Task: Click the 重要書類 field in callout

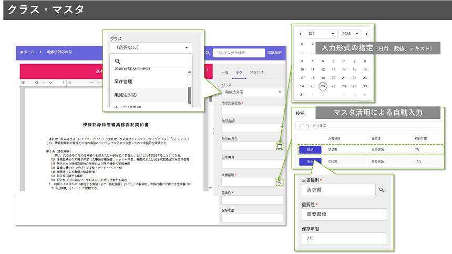Action: pos(344,215)
